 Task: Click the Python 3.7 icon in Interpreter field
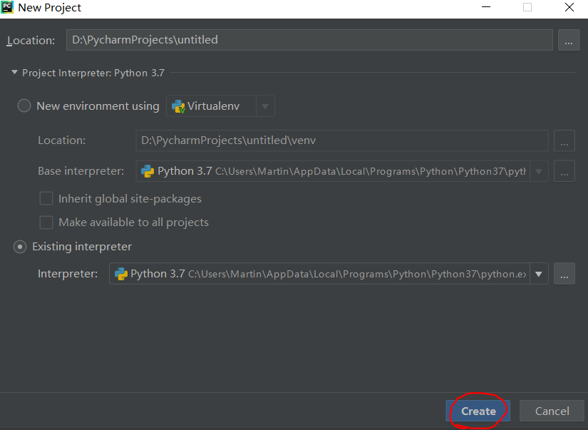120,274
